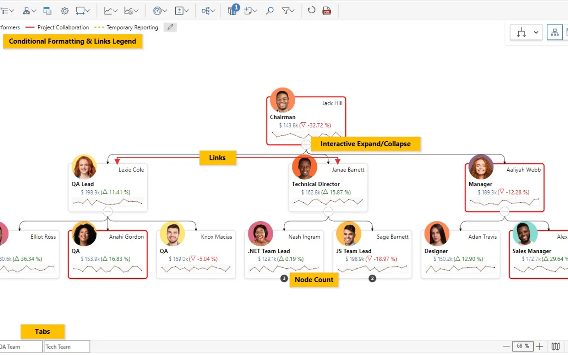This screenshot has width=568, height=355.
Task: Collapse children under Jack Hill node
Action: pyautogui.click(x=306, y=145)
